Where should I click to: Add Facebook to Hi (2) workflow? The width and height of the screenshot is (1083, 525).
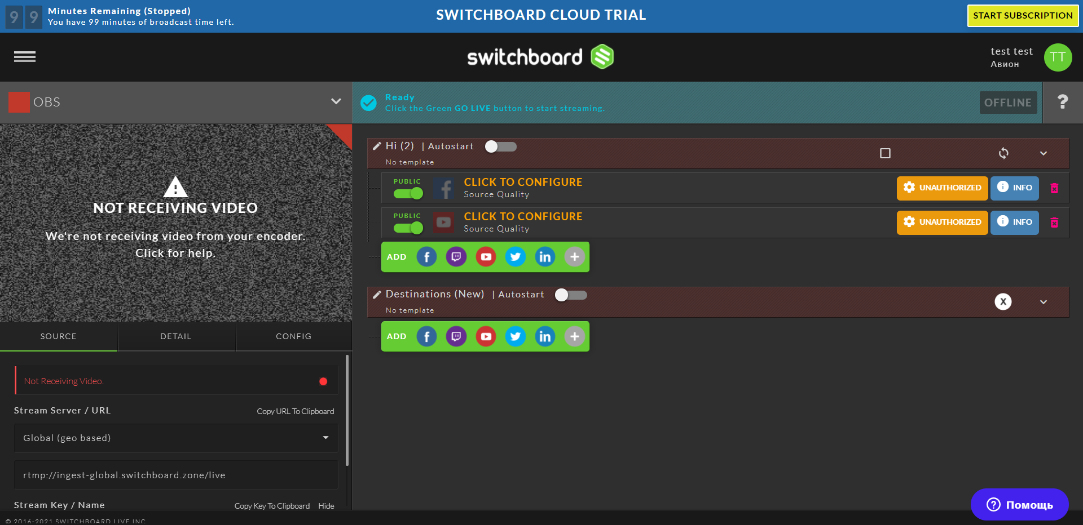(426, 257)
